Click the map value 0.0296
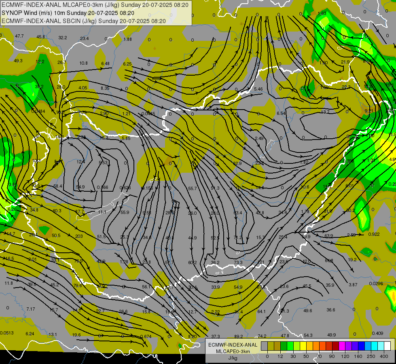This screenshot has width=396, height=364. [376, 284]
